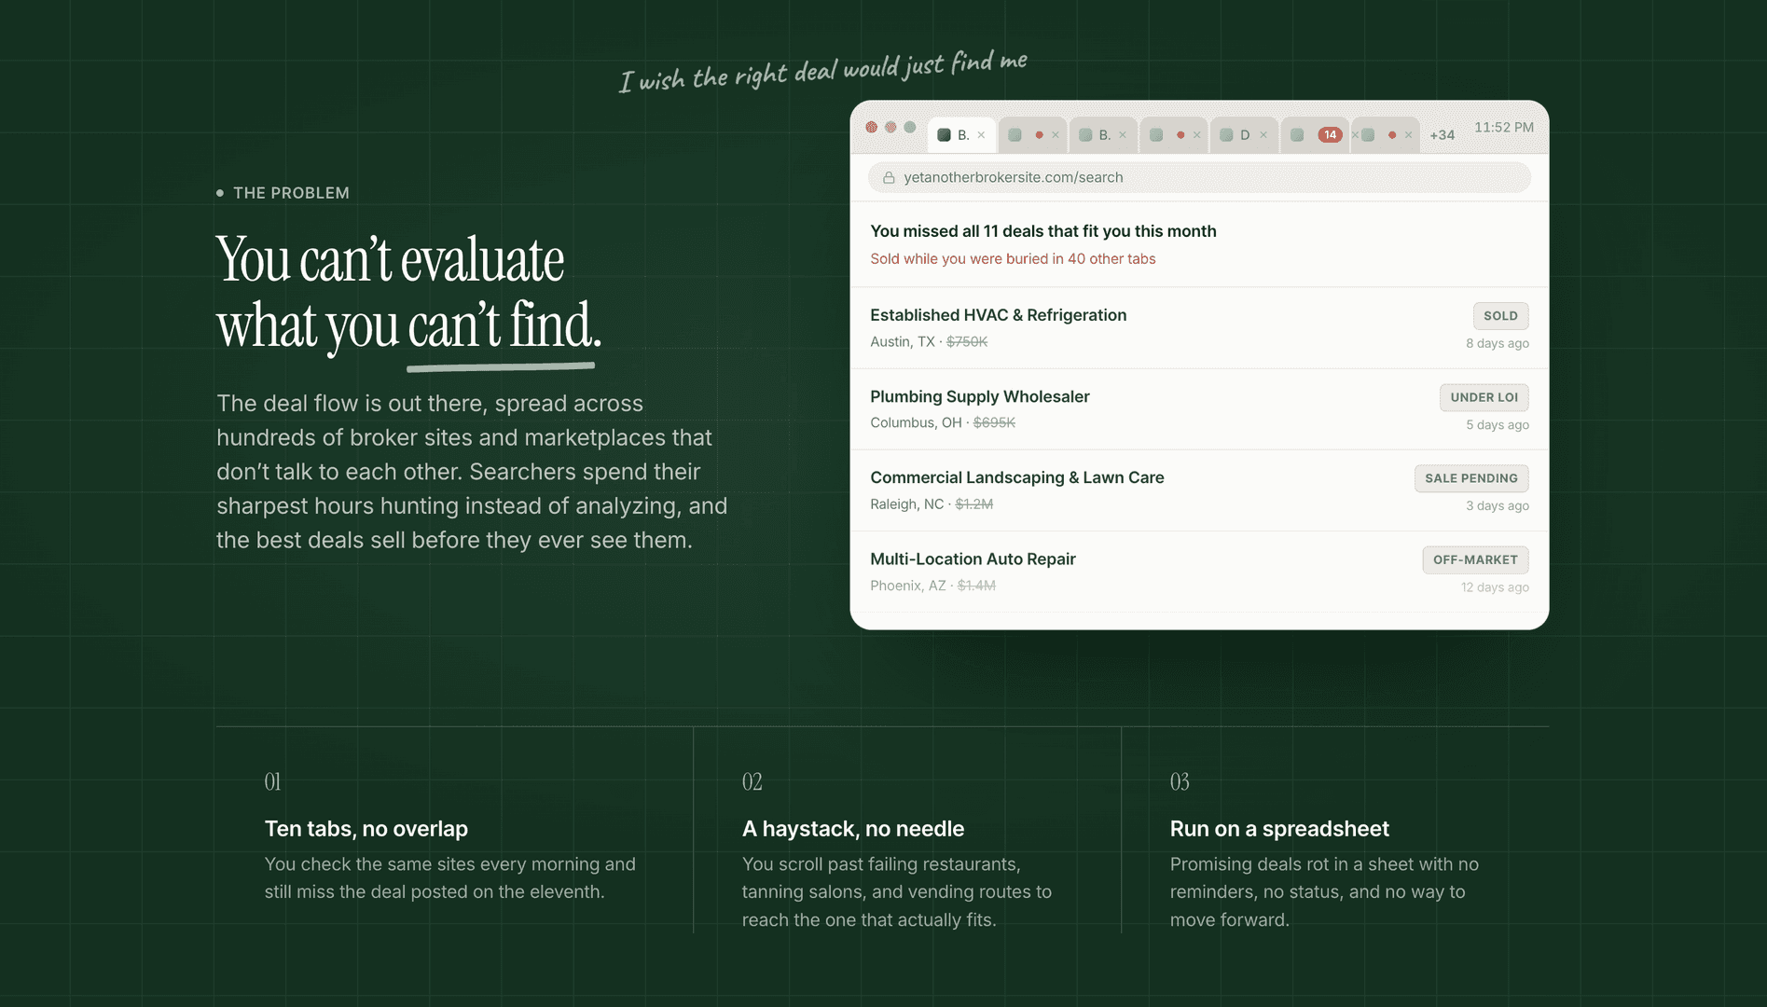The height and width of the screenshot is (1007, 1767).
Task: Click the 'Austin, TX' location text
Action: (903, 342)
